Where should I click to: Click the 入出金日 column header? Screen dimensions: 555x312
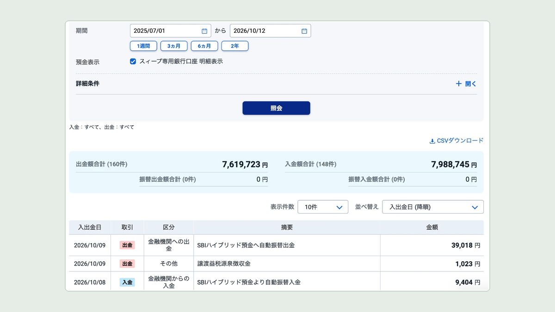click(x=90, y=227)
